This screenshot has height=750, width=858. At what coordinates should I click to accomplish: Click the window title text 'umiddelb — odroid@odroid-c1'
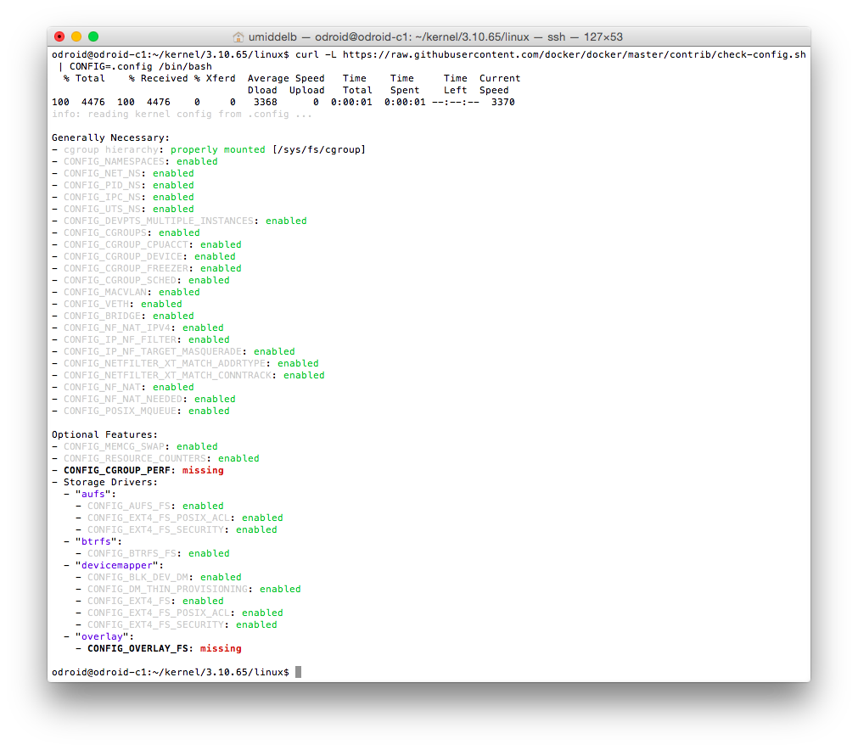pyautogui.click(x=329, y=37)
